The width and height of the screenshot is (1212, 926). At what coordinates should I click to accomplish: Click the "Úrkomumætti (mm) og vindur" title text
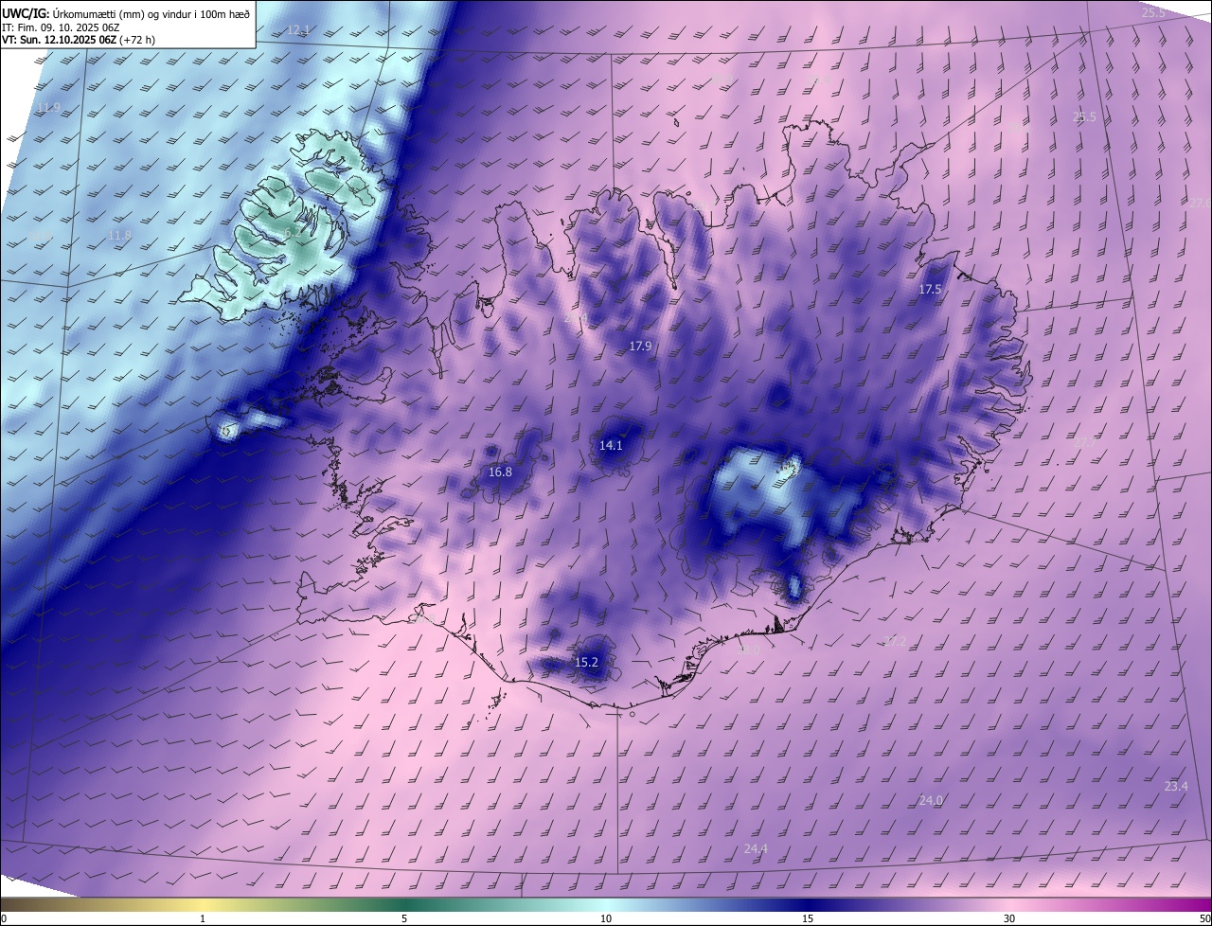tap(151, 12)
